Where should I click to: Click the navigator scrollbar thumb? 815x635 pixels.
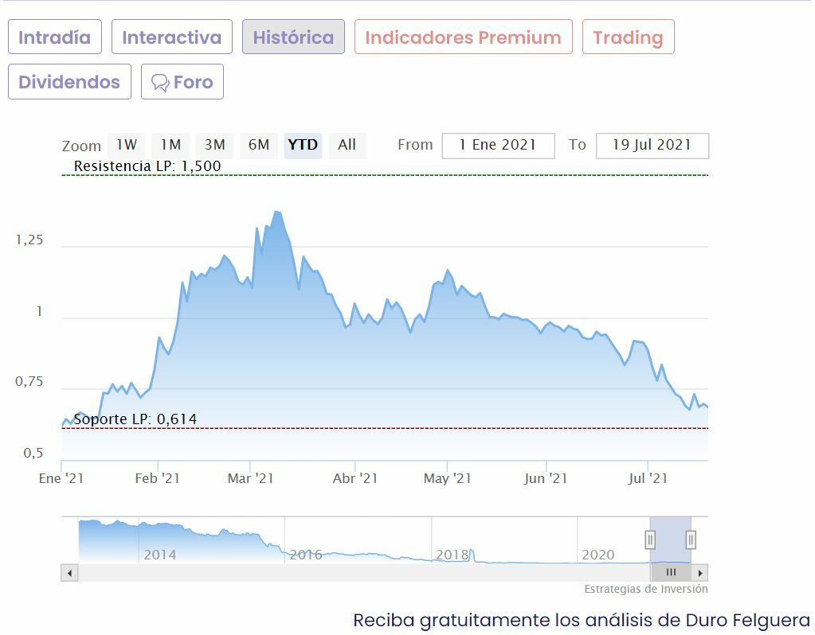tap(671, 573)
